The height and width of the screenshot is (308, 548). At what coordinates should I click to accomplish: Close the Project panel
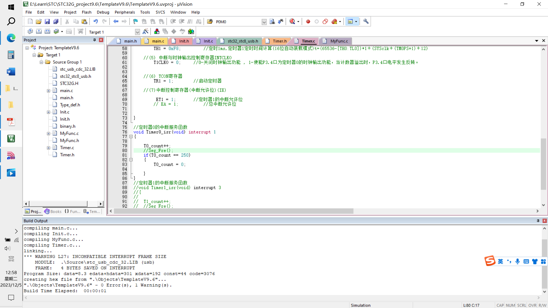[x=101, y=40]
